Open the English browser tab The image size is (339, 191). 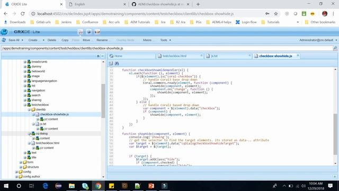97,4
